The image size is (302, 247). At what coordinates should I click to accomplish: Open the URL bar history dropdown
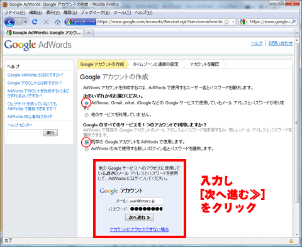click(x=233, y=22)
